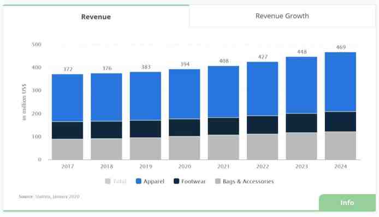The height and width of the screenshot is (217, 379).
Task: Open the green Info button
Action: pos(347,202)
